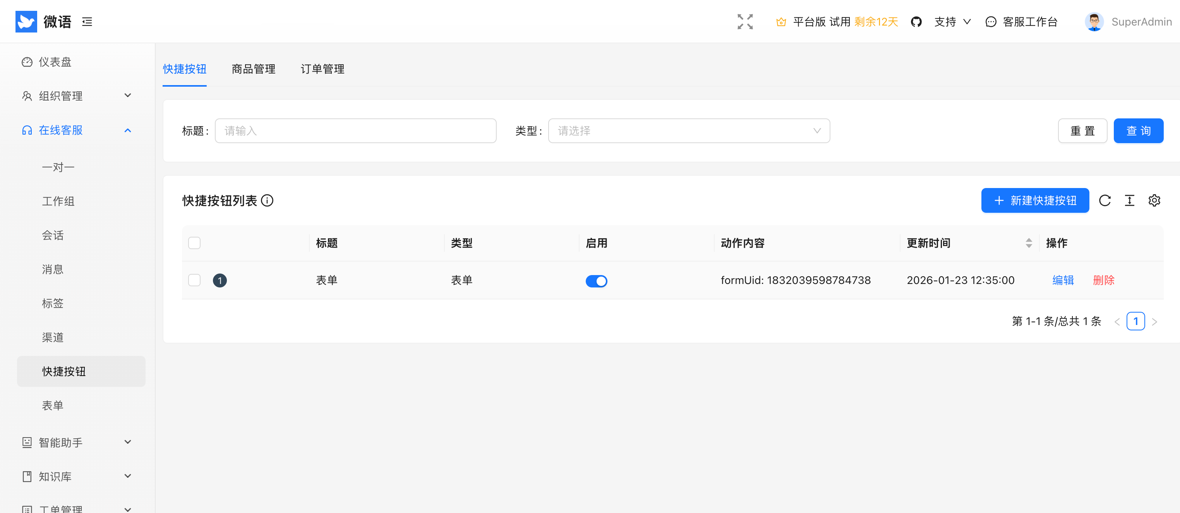
Task: Check the select-all checkbox in table header
Action: point(194,243)
